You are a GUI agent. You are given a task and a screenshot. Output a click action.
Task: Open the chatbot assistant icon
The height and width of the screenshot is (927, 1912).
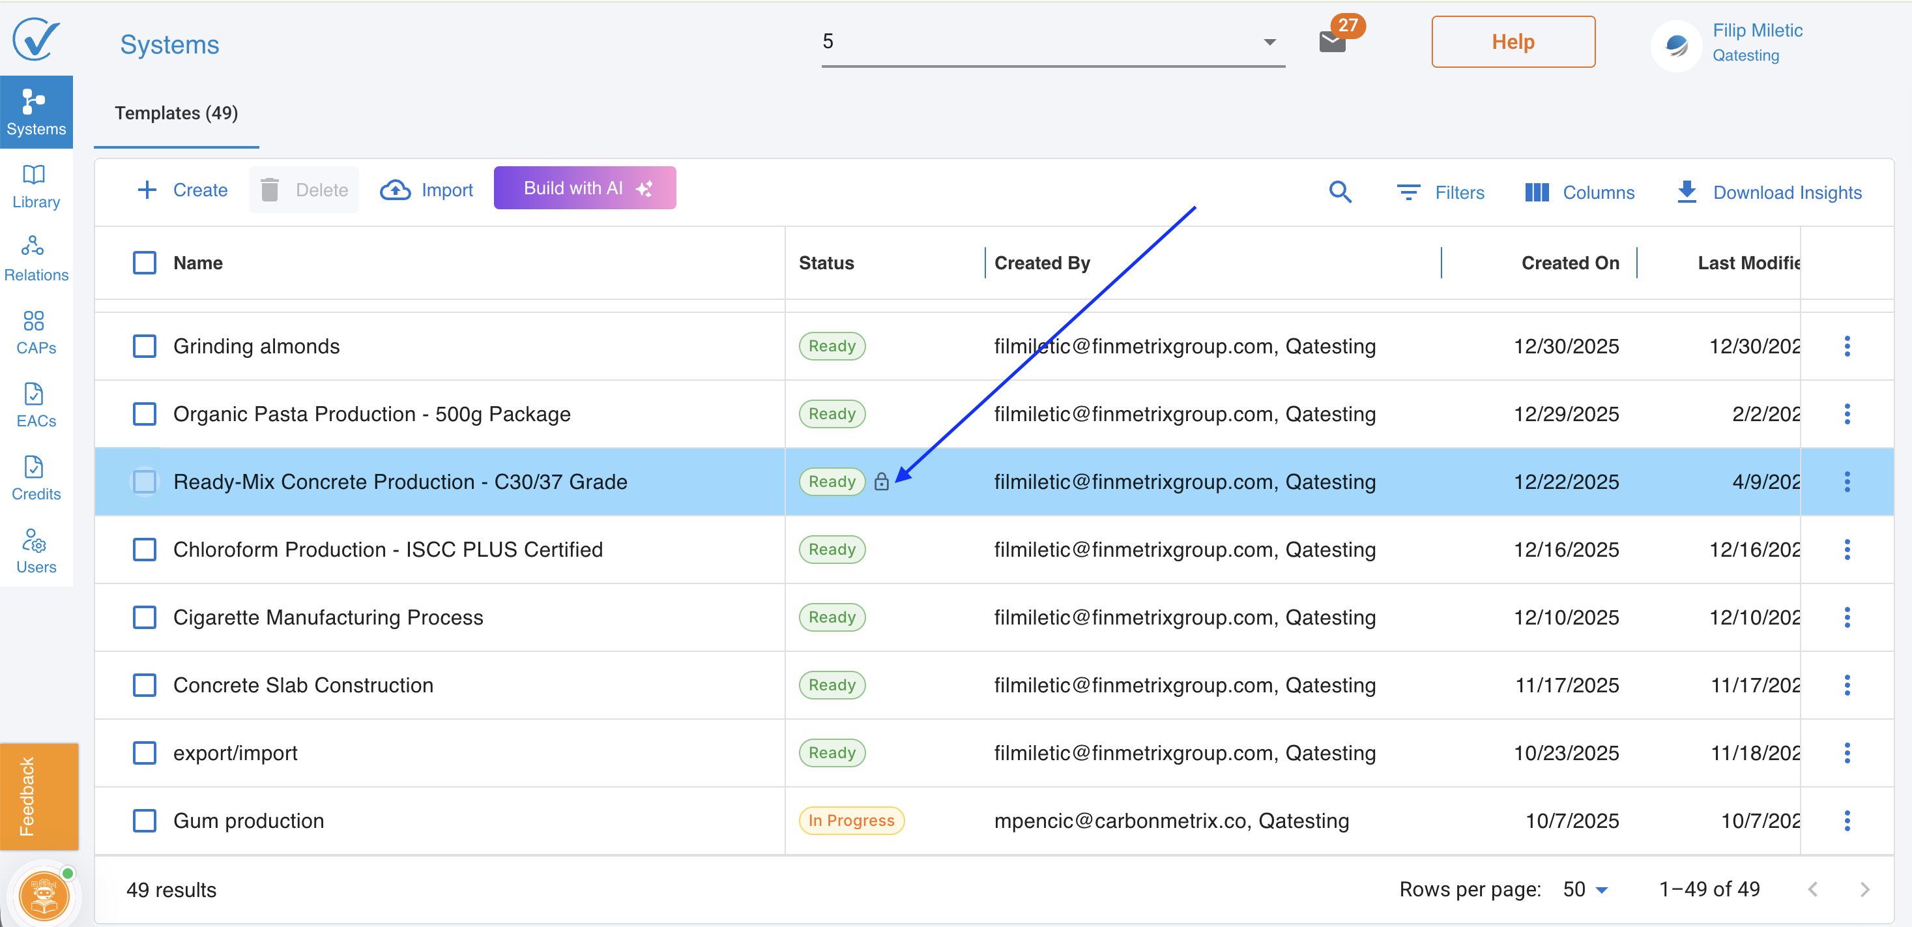(44, 895)
